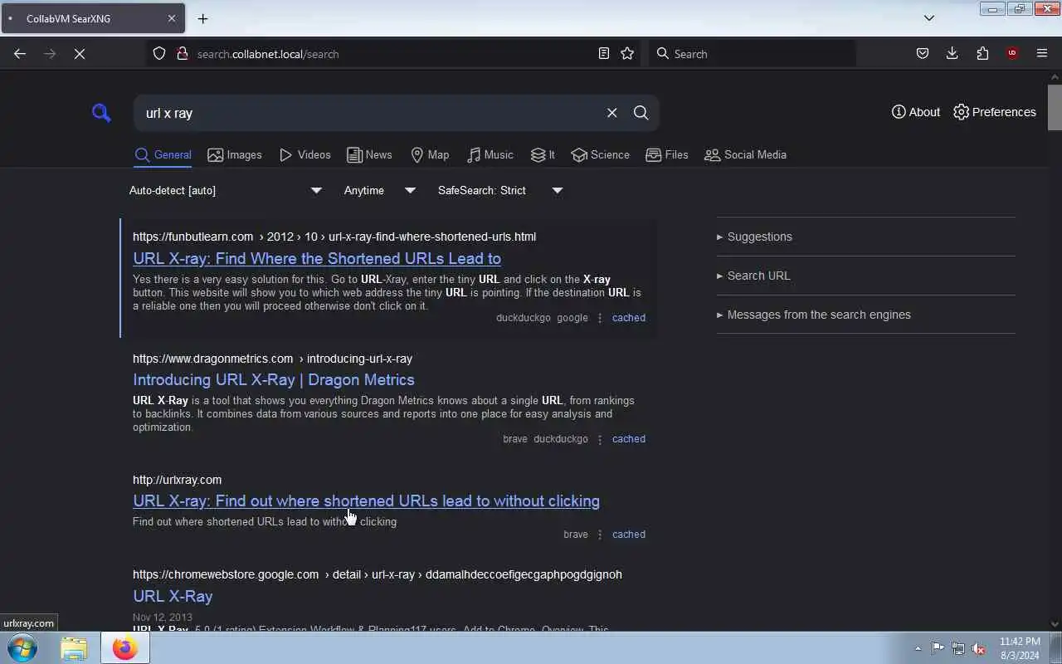Open cached link for Dragon Metrics result
This screenshot has height=664, width=1062.
click(x=628, y=439)
